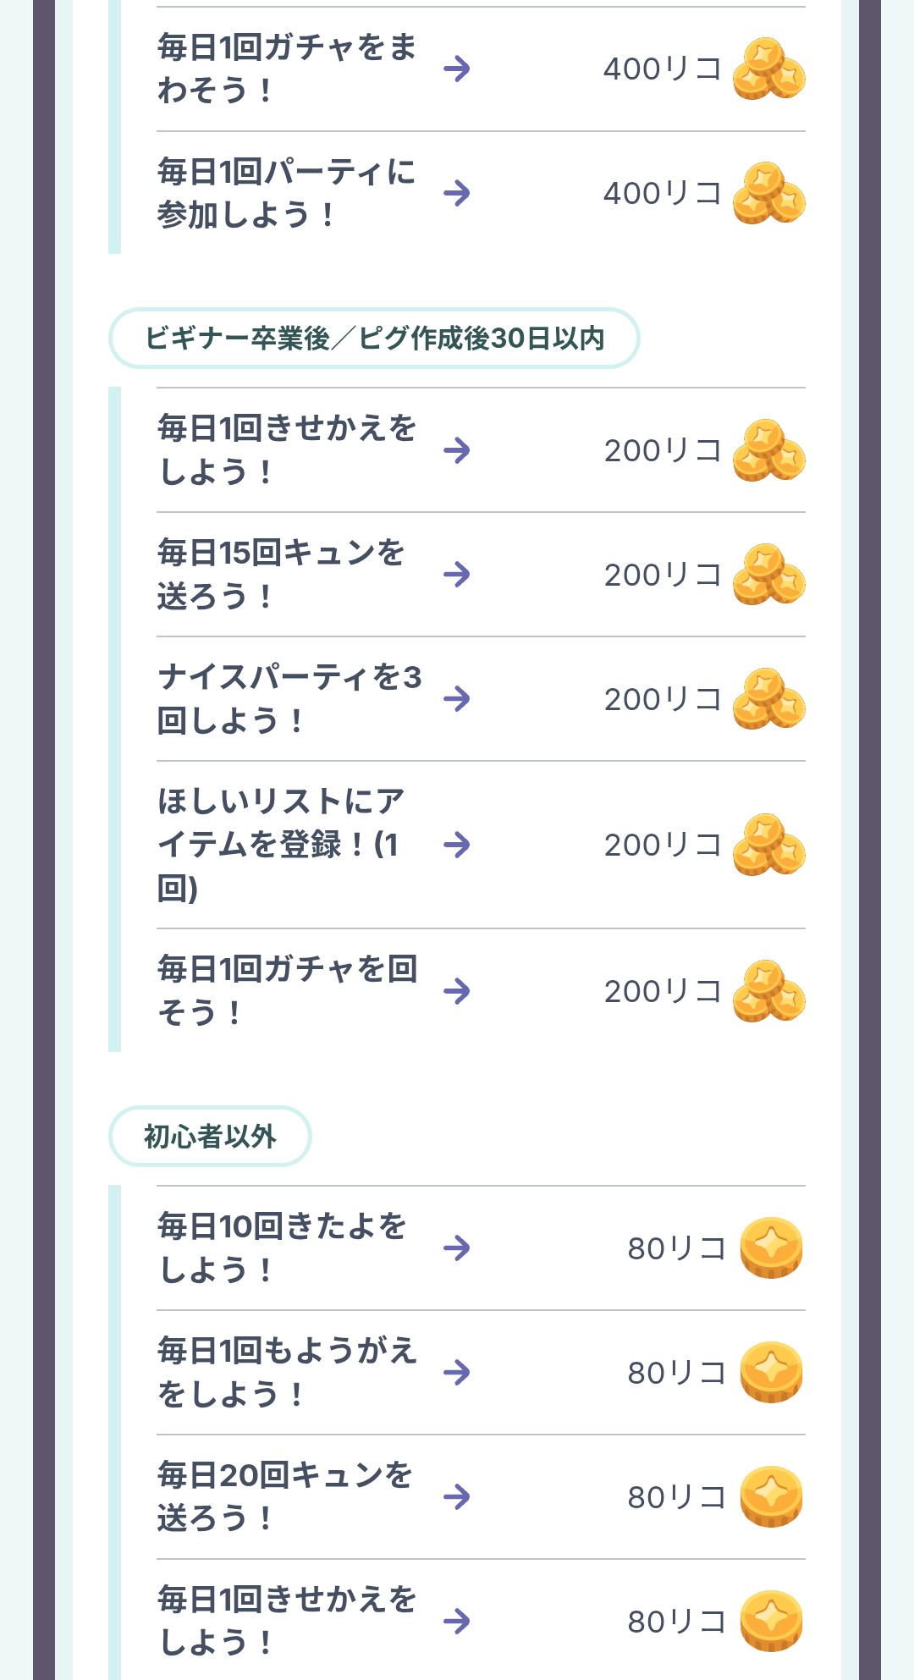Tap arrow next to 毎日1回ガチャをまわそう

tap(457, 69)
